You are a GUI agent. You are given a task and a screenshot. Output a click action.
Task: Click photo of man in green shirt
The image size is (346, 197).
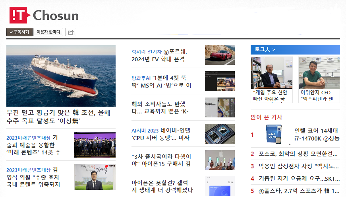click(319, 73)
